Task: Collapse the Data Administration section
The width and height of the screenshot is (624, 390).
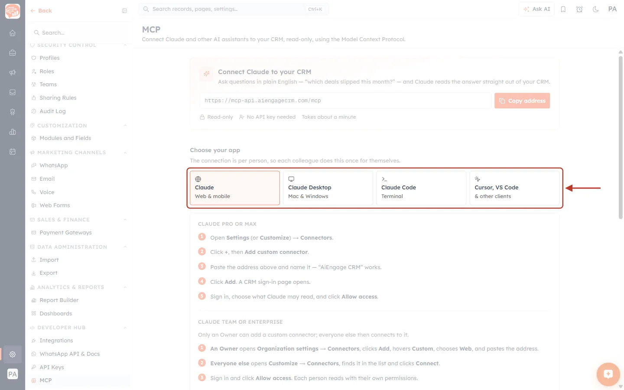Action: click(125, 247)
